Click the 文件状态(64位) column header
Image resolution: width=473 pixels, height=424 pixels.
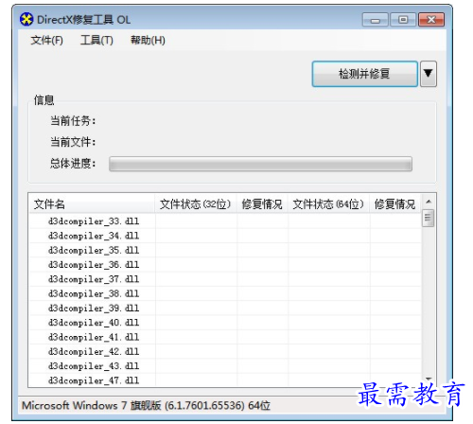tap(328, 204)
